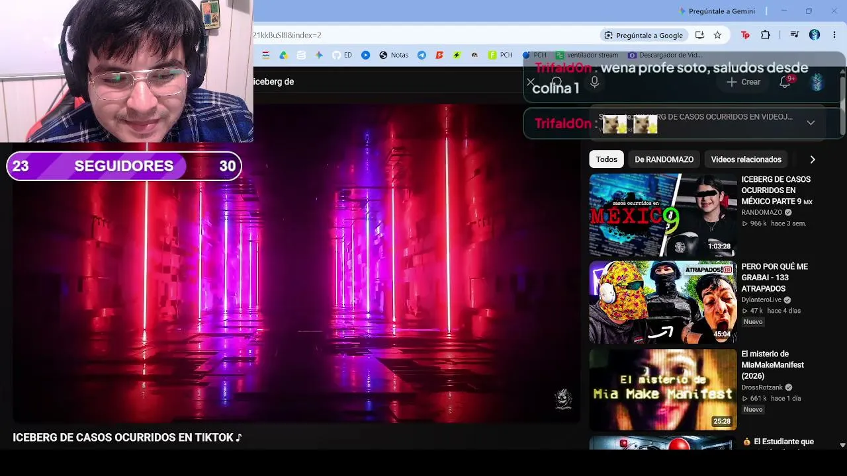This screenshot has height=476, width=847.
Task: Open the Mia Make Manifest video thumbnail
Action: click(x=663, y=389)
